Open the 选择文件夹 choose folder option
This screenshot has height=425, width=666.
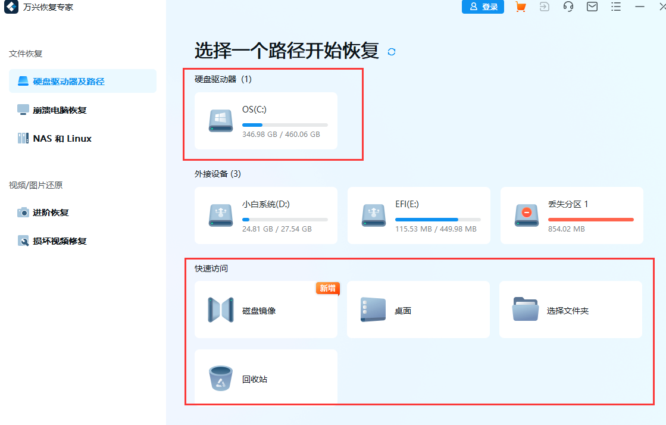(x=570, y=310)
